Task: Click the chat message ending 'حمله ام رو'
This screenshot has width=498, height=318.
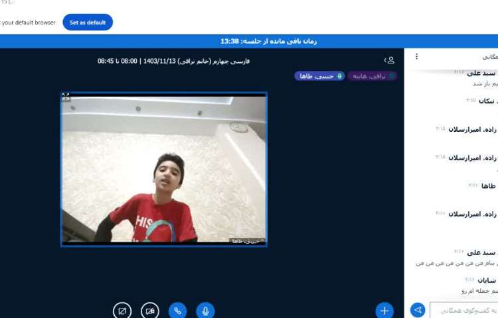Action: click(x=480, y=291)
